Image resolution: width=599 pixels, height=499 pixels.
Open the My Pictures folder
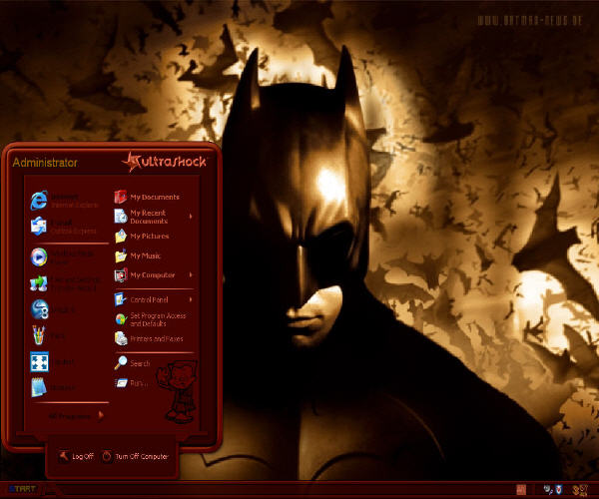coord(142,236)
